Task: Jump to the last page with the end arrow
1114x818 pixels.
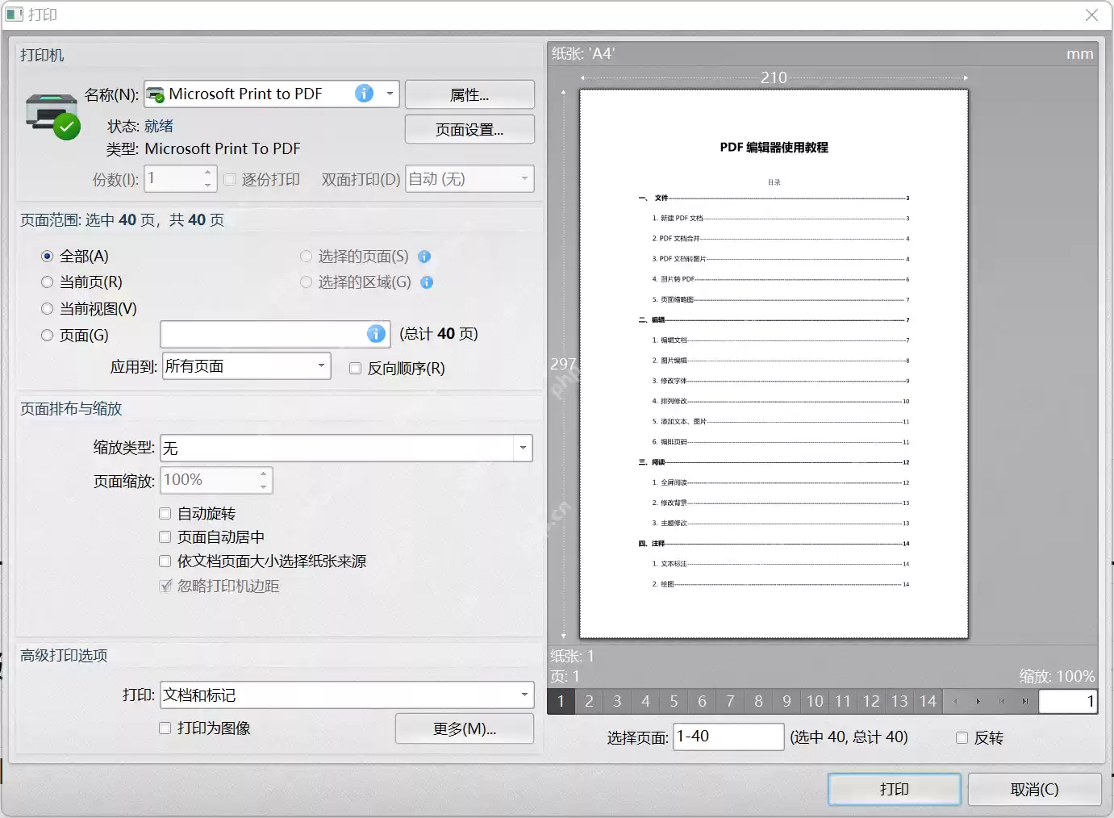Action: point(1026,701)
